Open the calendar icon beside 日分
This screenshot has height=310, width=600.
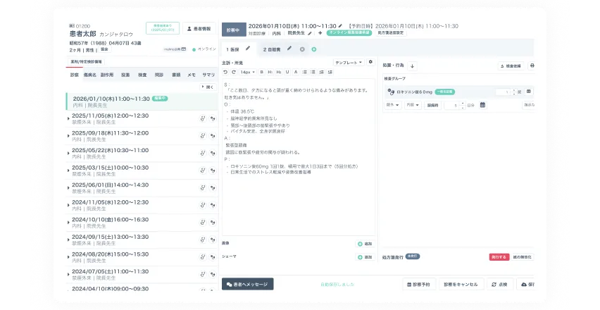click(x=482, y=105)
